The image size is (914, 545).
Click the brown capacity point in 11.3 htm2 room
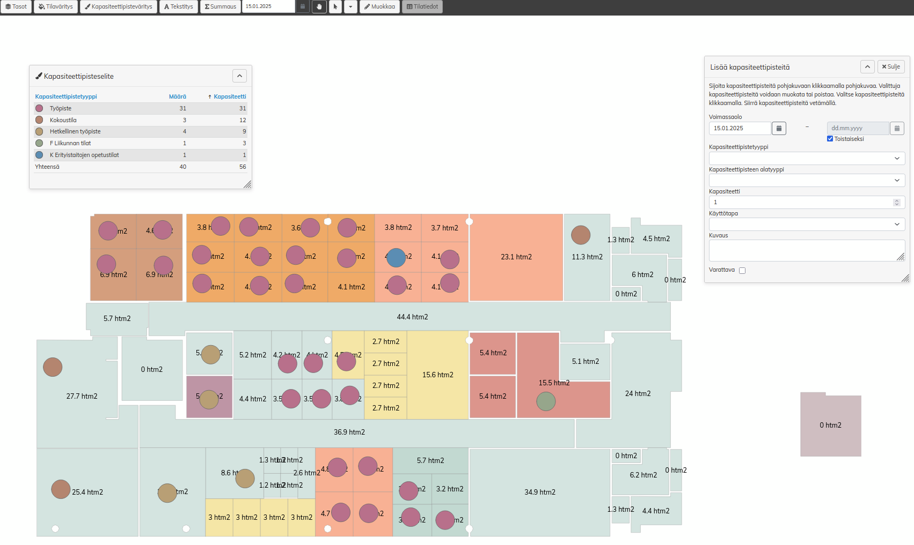[581, 235]
